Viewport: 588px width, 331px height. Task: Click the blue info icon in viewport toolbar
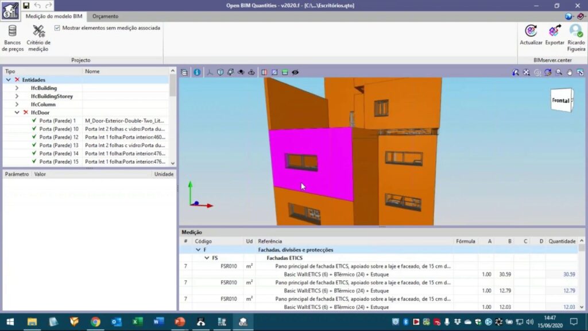point(197,72)
